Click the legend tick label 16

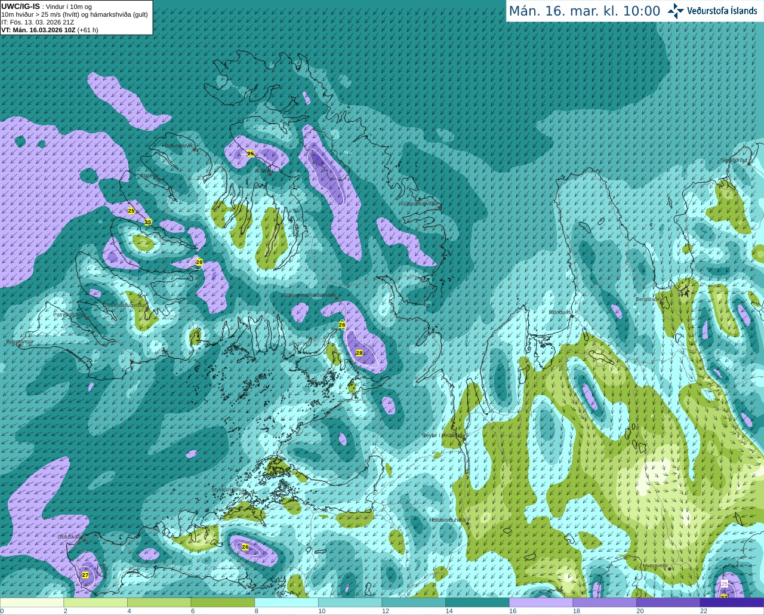pos(512,611)
